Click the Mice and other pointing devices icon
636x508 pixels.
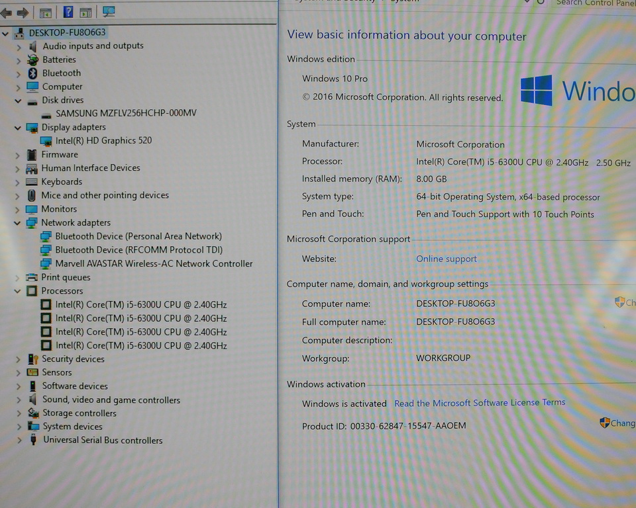[x=31, y=196]
